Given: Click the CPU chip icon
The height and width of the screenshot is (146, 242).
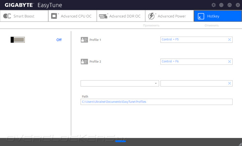Looking at the screenshot, I should pos(54,16).
